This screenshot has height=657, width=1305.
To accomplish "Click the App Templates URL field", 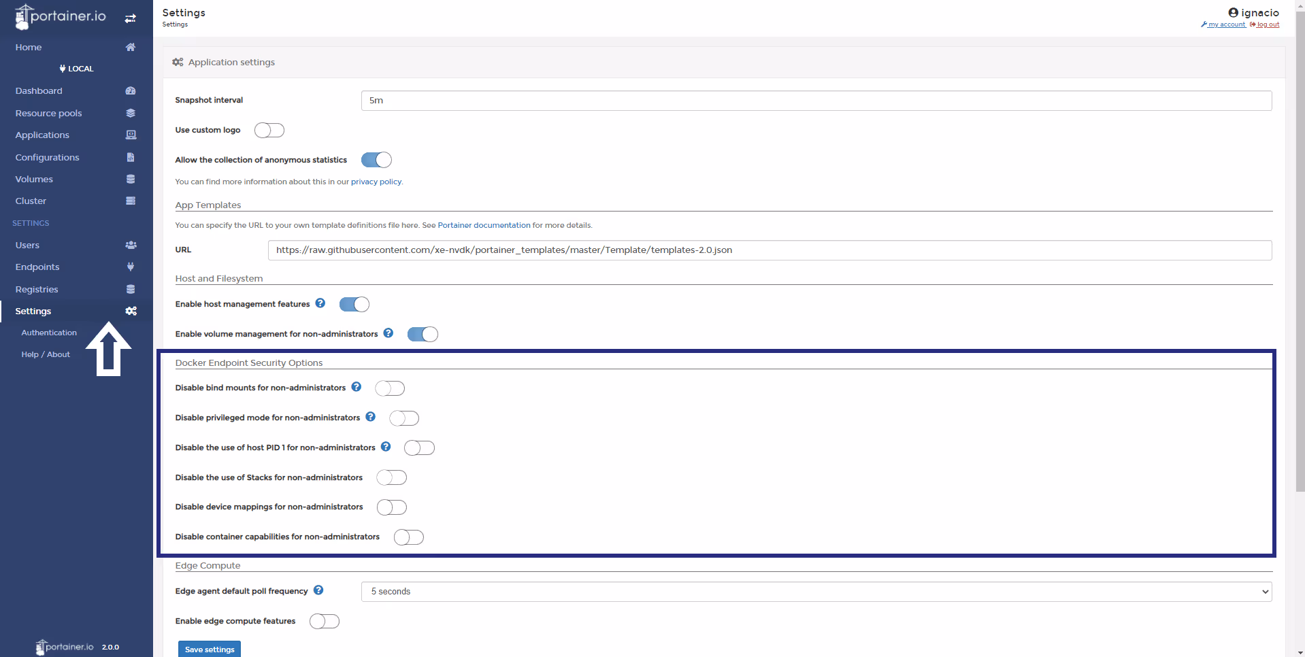I will click(770, 250).
